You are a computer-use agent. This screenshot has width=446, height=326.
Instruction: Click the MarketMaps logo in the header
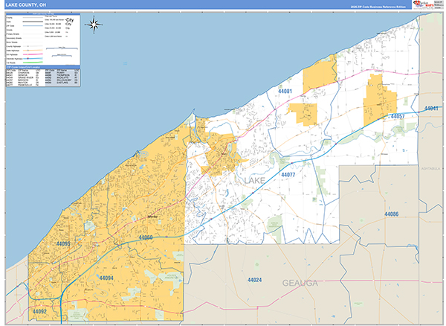pyautogui.click(x=426, y=4)
